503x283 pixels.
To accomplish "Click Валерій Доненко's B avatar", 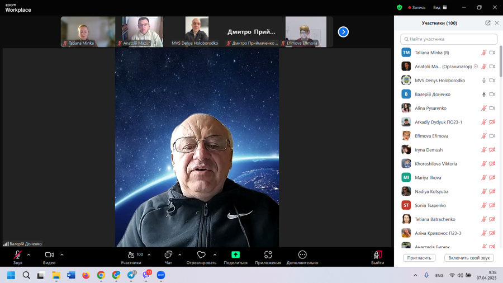I will [406, 95].
